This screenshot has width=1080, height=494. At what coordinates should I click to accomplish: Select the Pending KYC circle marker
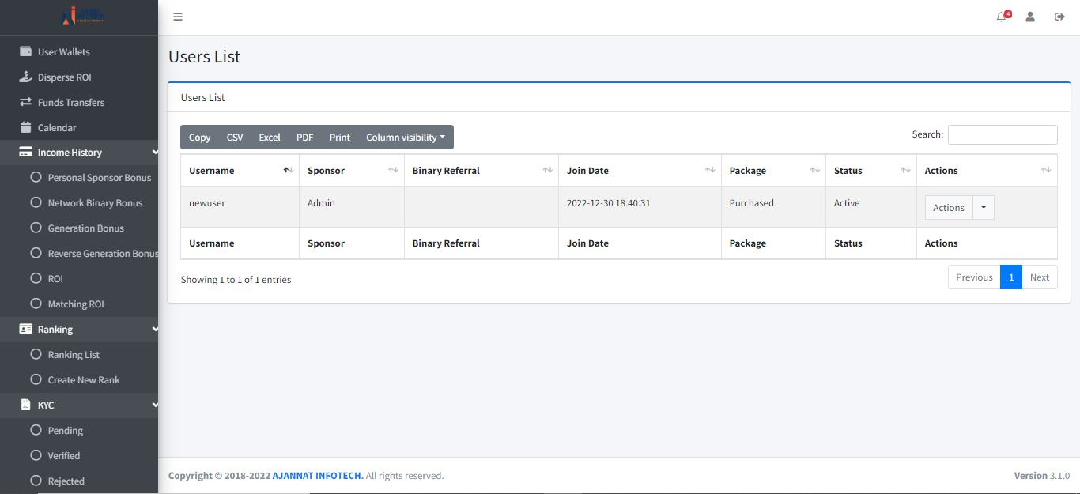click(36, 430)
